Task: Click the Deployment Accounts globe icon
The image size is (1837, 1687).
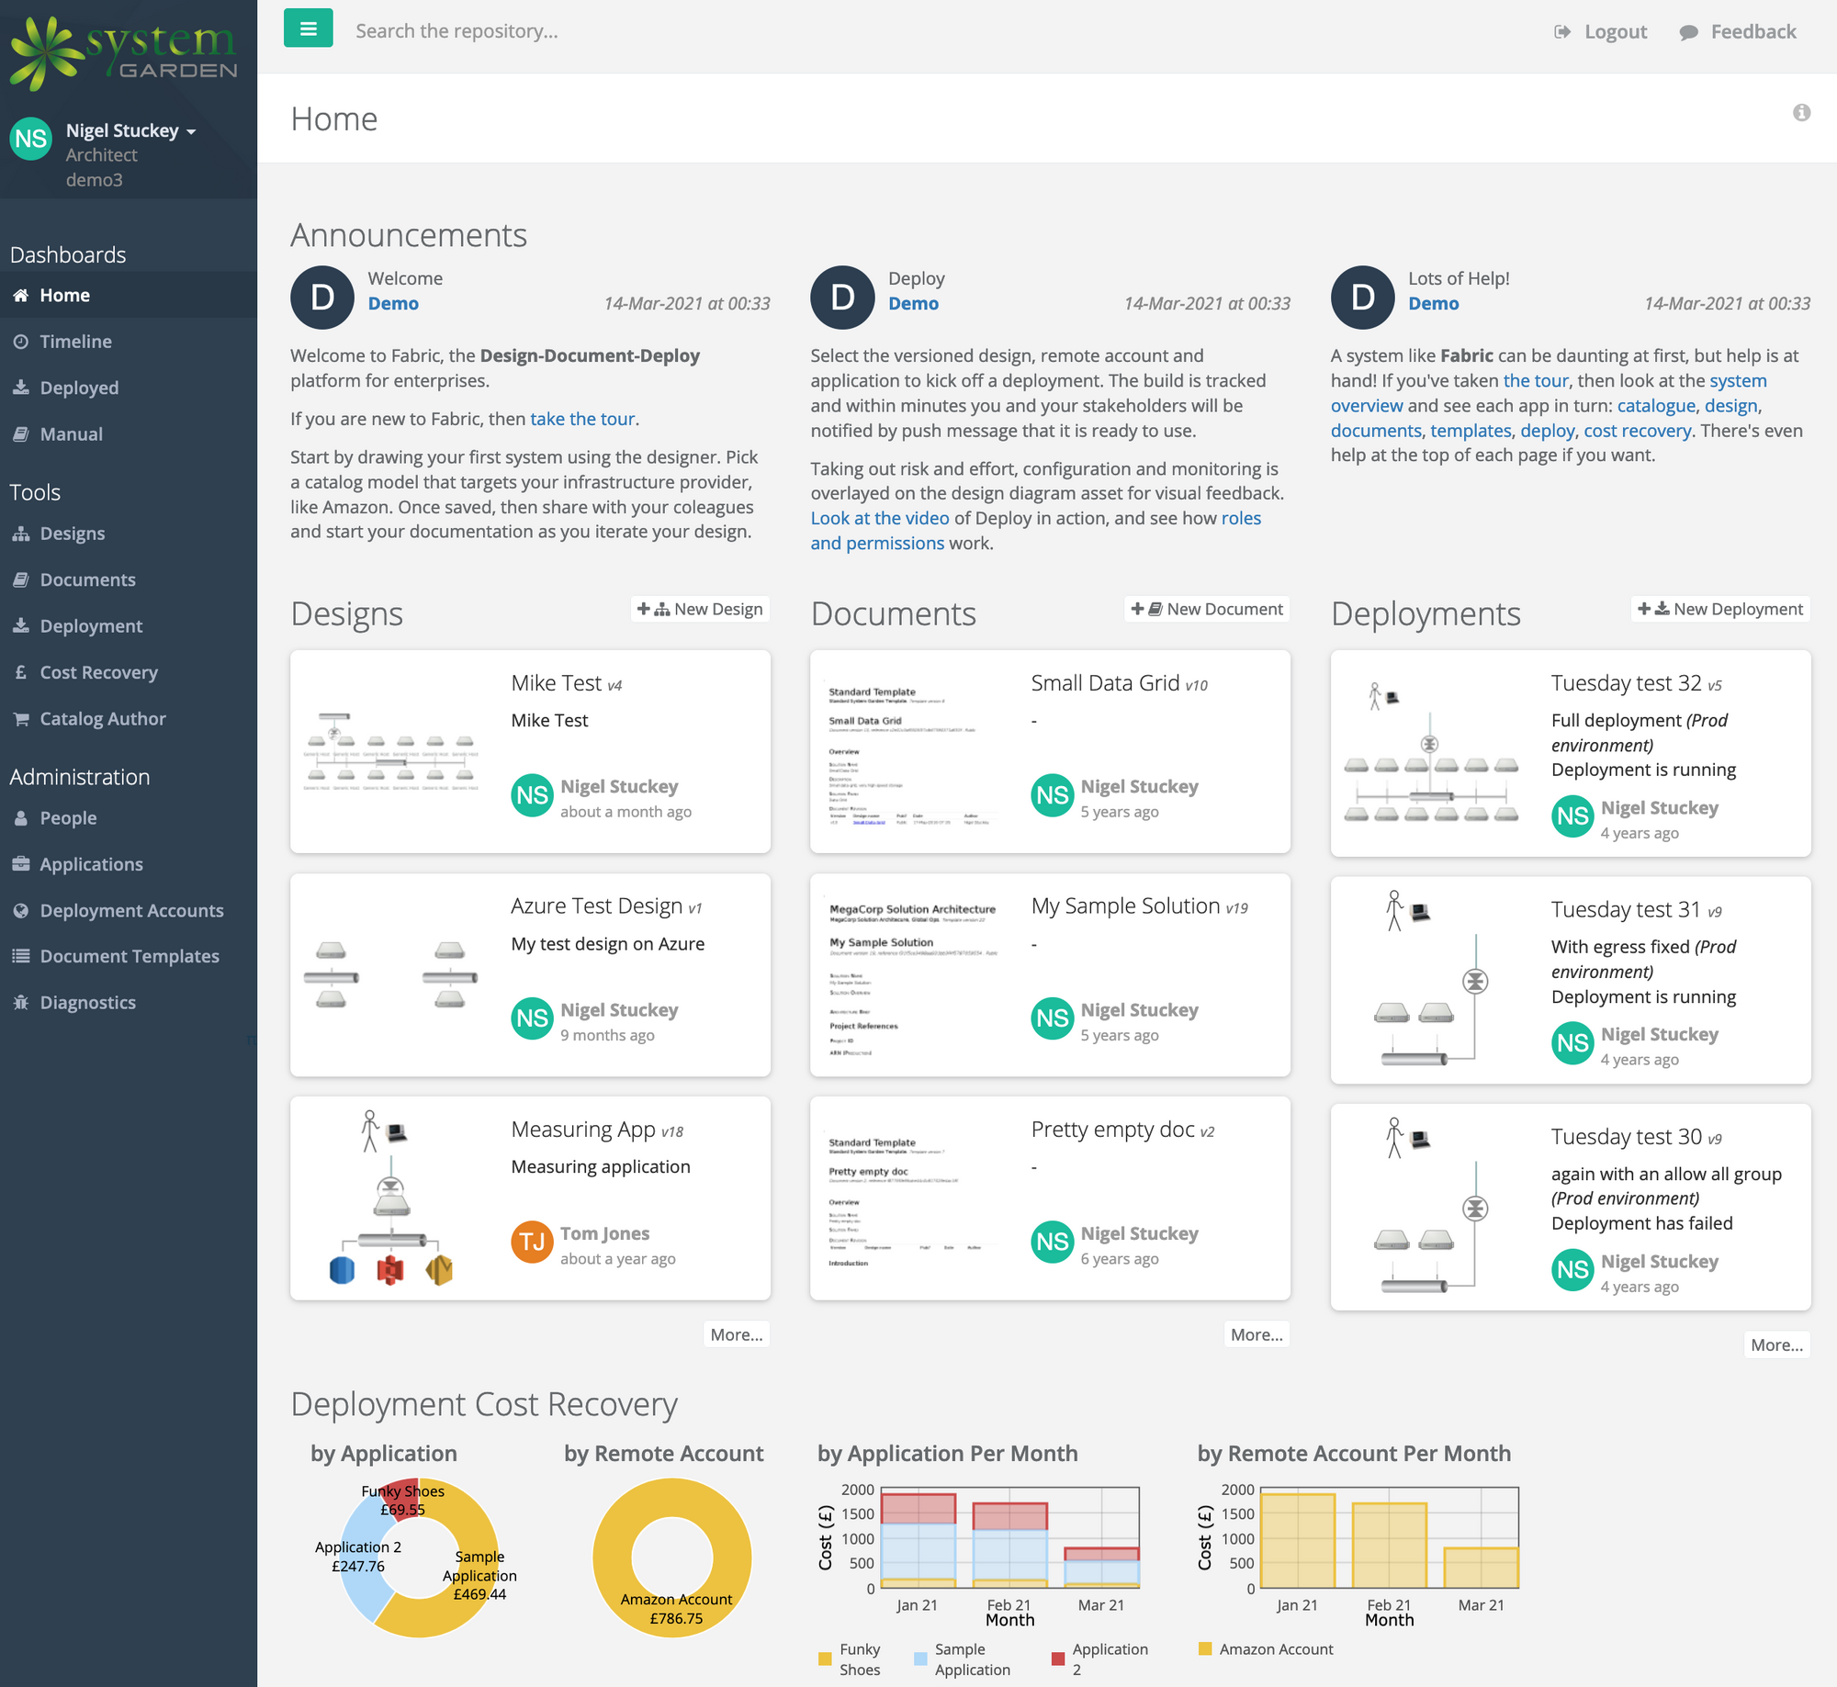Action: tap(20, 911)
